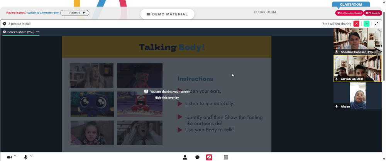Click the screen-share icon in overlay message
The width and height of the screenshot is (386, 161).
tap(146, 91)
